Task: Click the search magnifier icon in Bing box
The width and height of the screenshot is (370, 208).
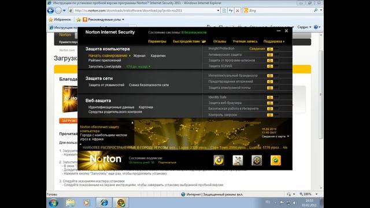Action: pos(316,10)
